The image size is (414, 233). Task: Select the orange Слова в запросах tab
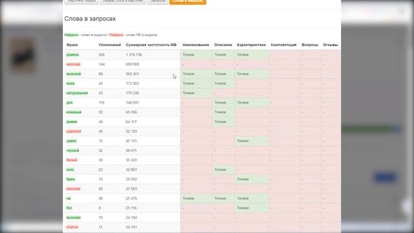click(x=188, y=1)
